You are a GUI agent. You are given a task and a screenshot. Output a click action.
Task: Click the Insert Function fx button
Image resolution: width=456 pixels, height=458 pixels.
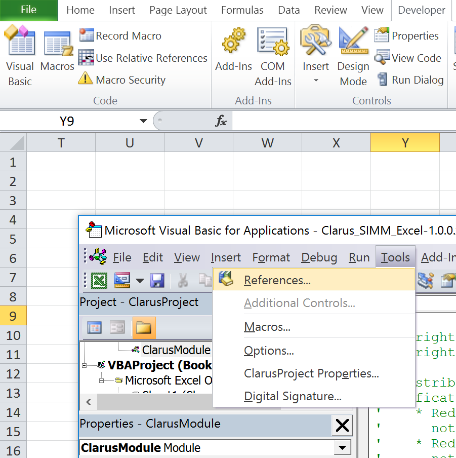tap(221, 121)
